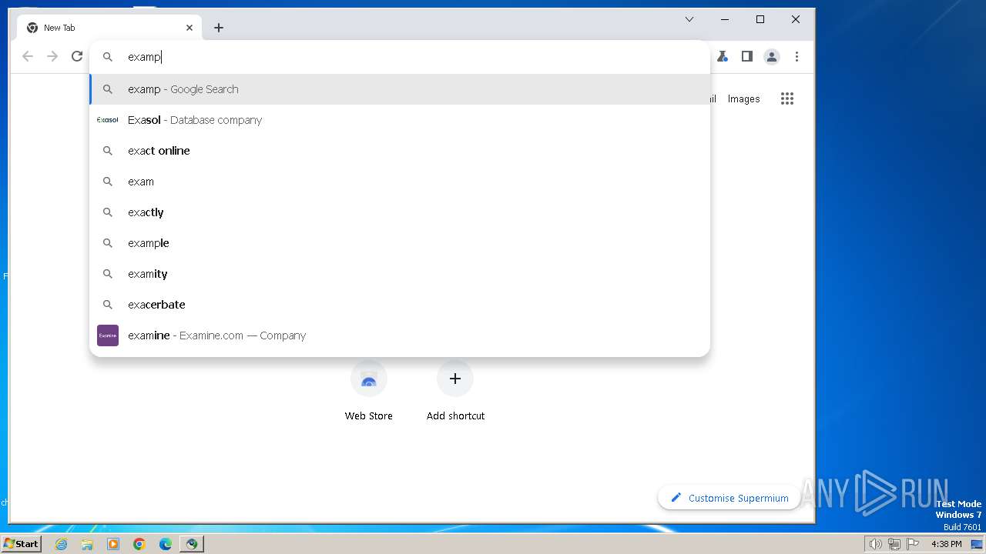The width and height of the screenshot is (986, 554).
Task: Select the Exasol Database company suggestion
Action: point(400,120)
